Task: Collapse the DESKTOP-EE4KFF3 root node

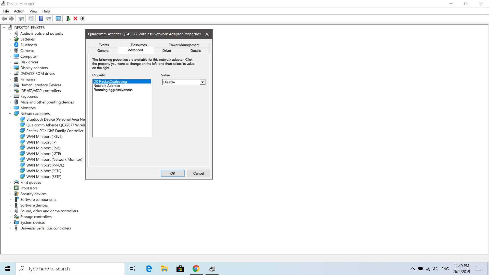Action: [x=4, y=28]
